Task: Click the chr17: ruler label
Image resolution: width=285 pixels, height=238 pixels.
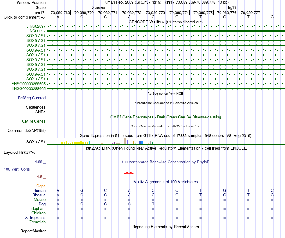Action: click(x=40, y=13)
